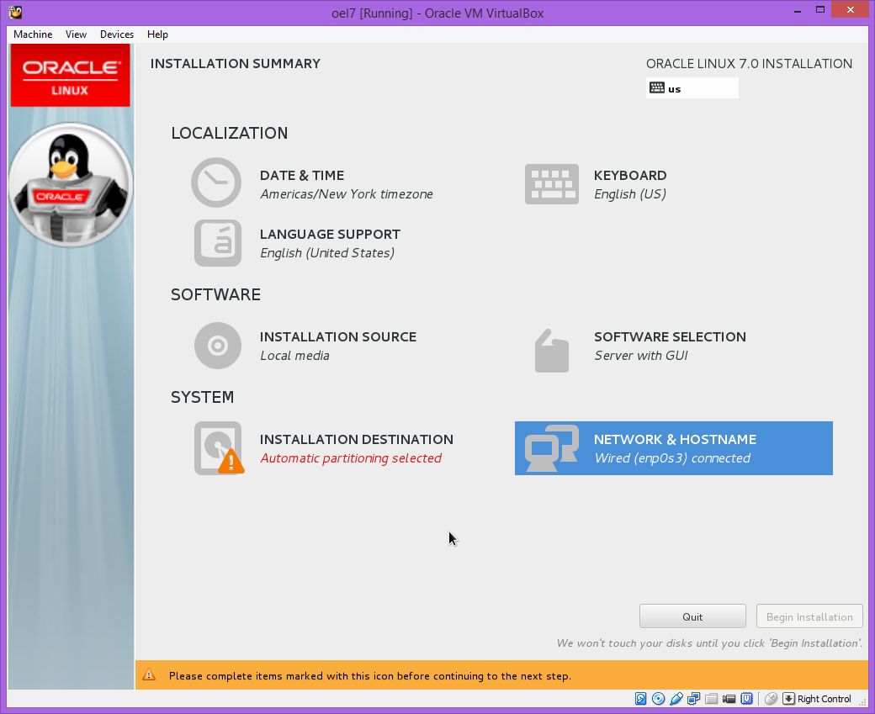Click the us keyboard layout indicator
Image resolution: width=875 pixels, height=714 pixels.
click(692, 88)
